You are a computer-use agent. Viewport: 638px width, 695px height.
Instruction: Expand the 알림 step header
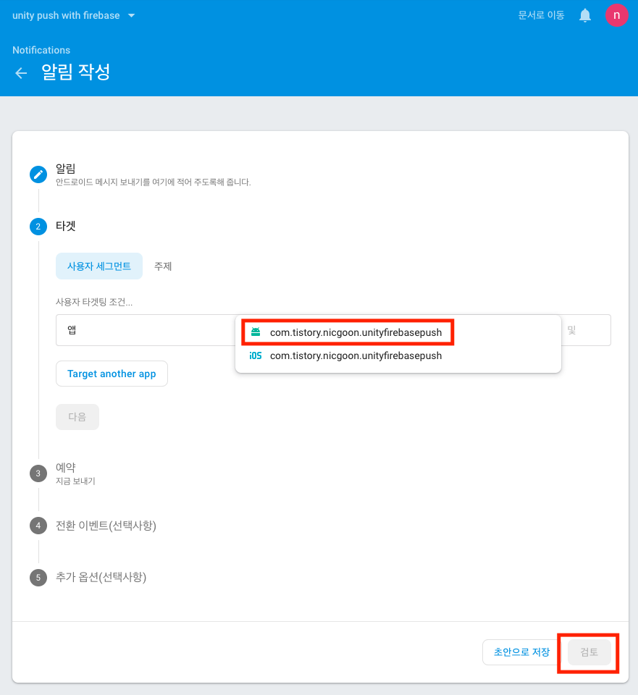(66, 169)
